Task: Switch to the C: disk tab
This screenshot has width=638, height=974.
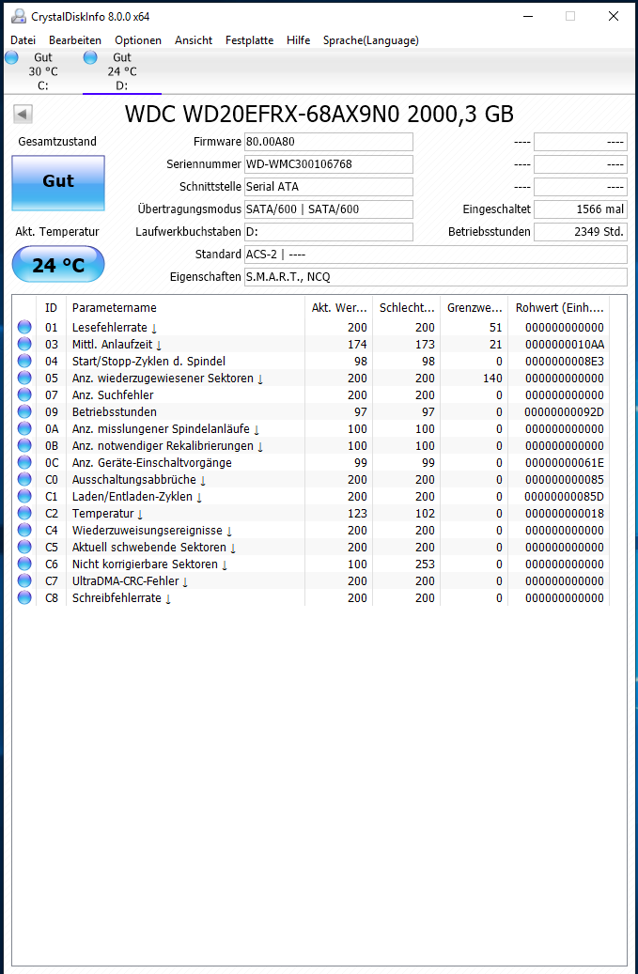Action: pos(43,71)
